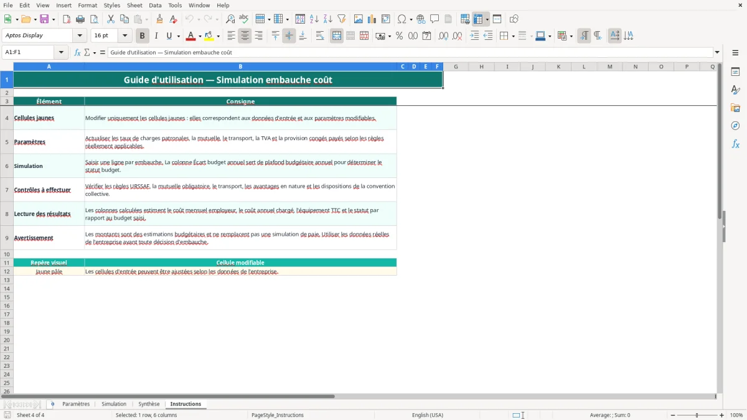Image resolution: width=747 pixels, height=420 pixels.
Task: Insert a special character (Omega)
Action: coord(402,19)
